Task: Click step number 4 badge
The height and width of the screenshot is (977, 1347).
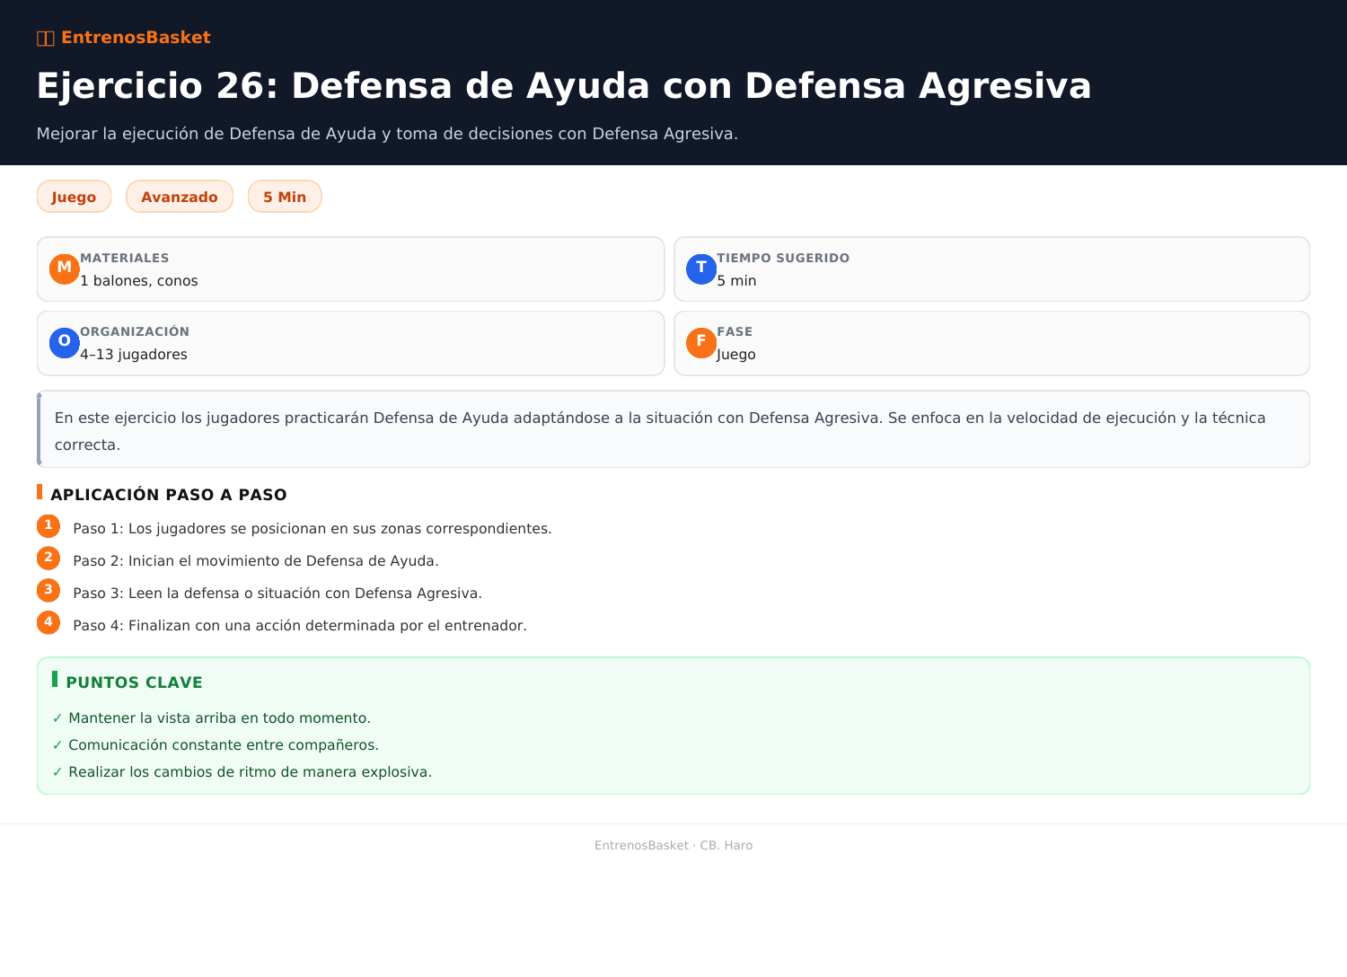Action: point(48,623)
